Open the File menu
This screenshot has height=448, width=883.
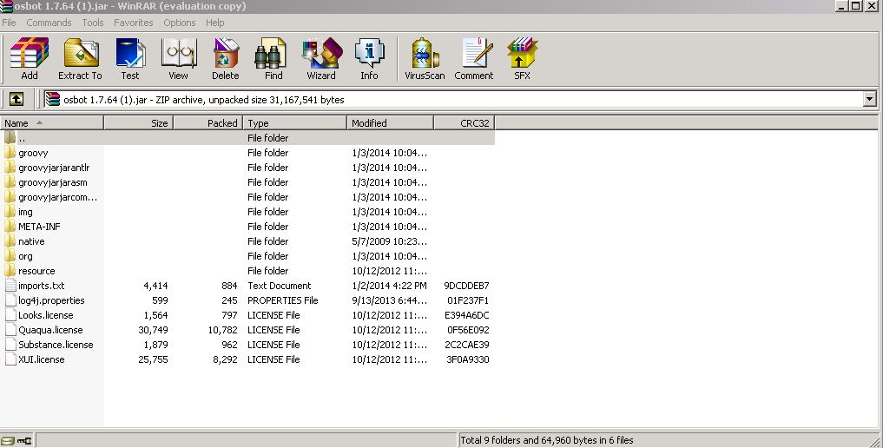9,23
